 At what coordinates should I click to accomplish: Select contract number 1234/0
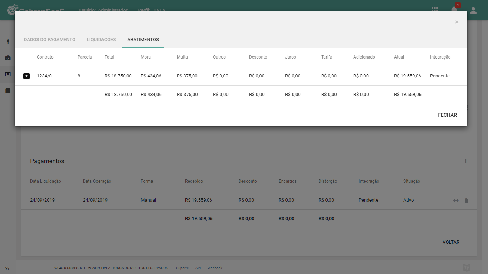[x=44, y=76]
